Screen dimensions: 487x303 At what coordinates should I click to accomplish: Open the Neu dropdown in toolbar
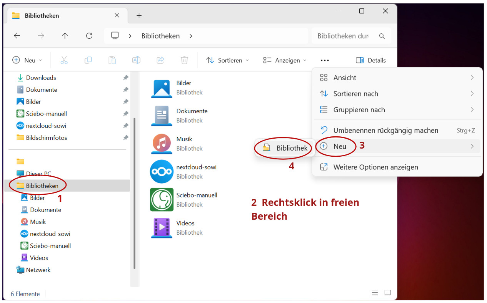[27, 60]
